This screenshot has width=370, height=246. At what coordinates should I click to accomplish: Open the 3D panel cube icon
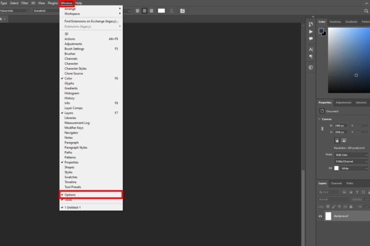point(311,67)
